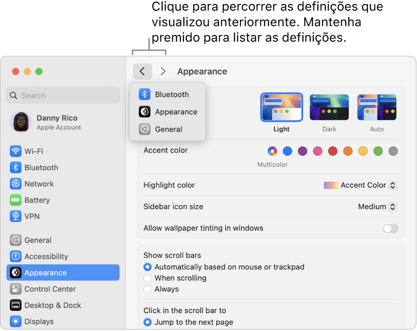The height and width of the screenshot is (331, 417).
Task: Select the Multicolor accent color
Action: point(272,151)
